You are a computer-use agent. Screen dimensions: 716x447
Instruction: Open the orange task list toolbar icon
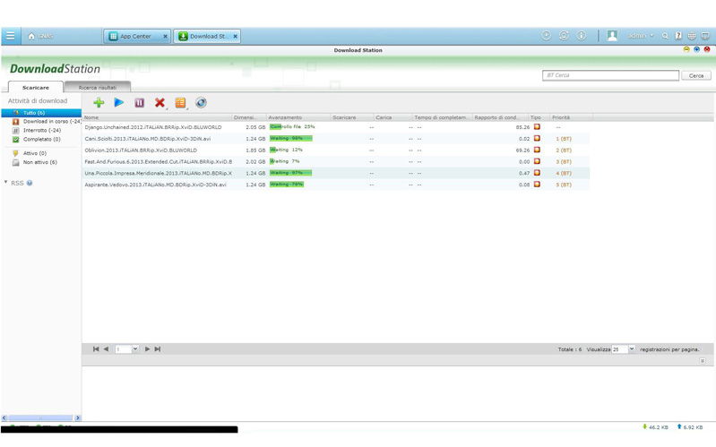pyautogui.click(x=180, y=103)
